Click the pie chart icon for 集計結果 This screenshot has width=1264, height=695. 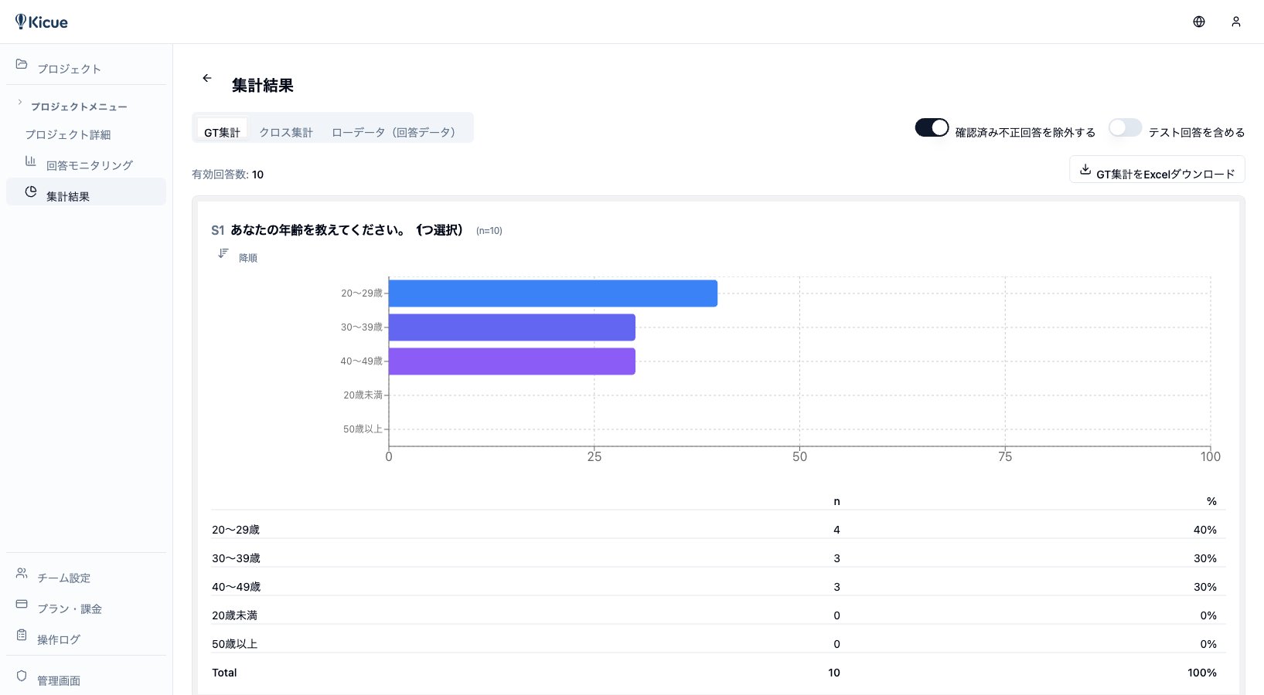tap(31, 192)
